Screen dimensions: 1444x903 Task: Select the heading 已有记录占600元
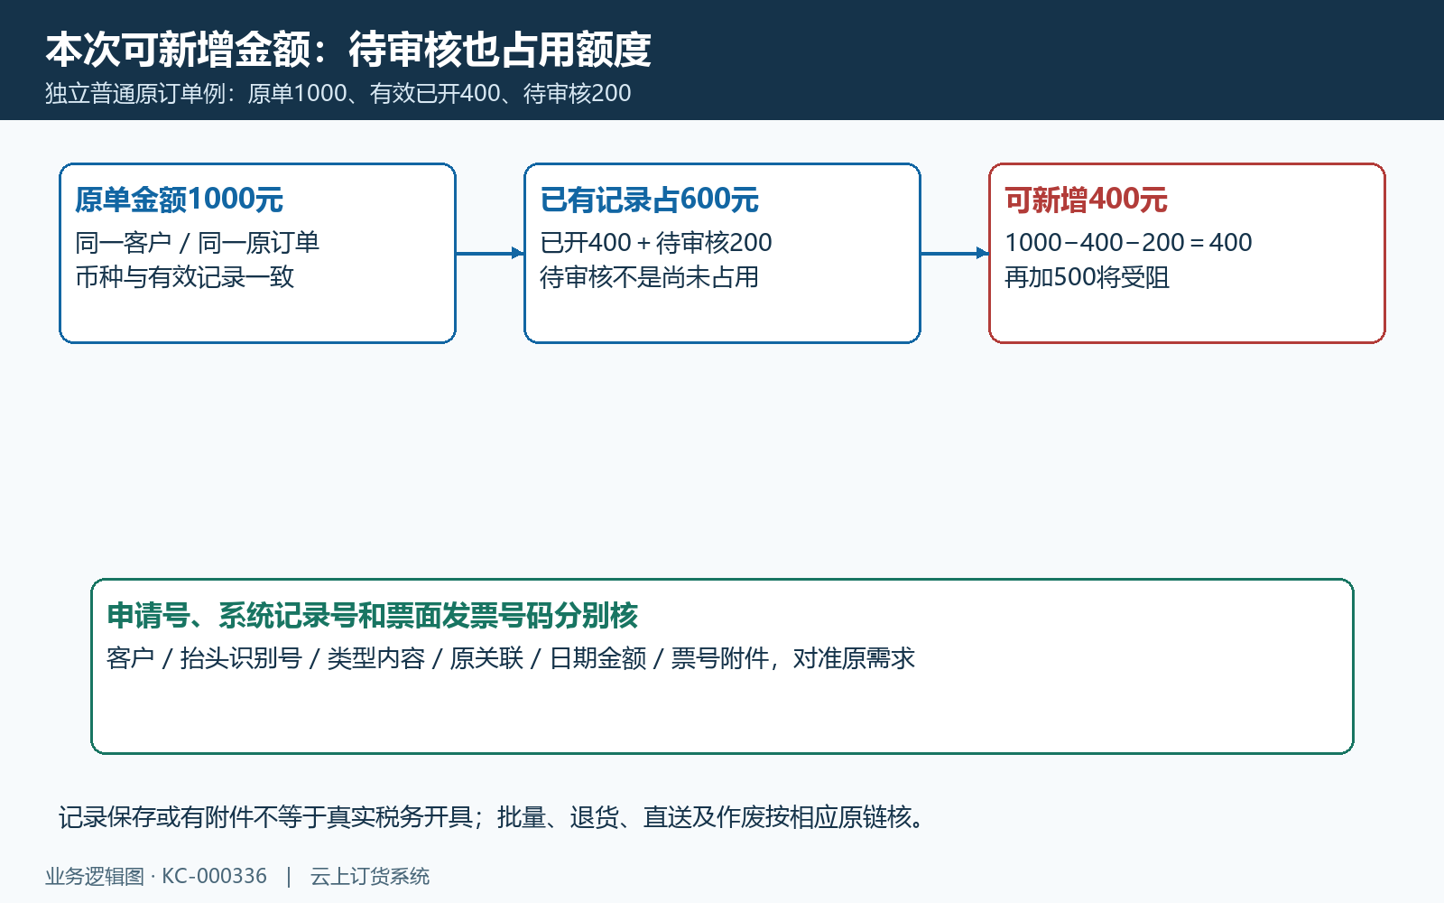click(x=650, y=200)
